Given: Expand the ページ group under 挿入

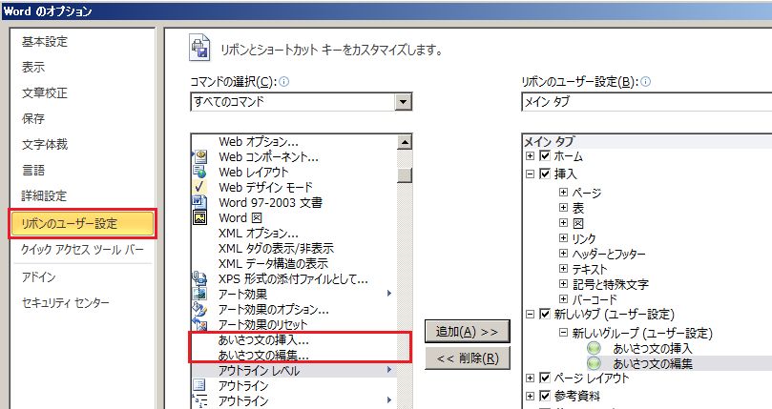Looking at the screenshot, I should [x=563, y=192].
